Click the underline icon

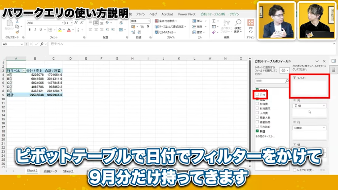tap(40, 29)
